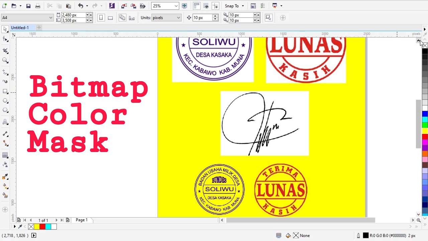Select the Parallel Dimension tool
This screenshot has height=241, width=428.
(x=5, y=134)
